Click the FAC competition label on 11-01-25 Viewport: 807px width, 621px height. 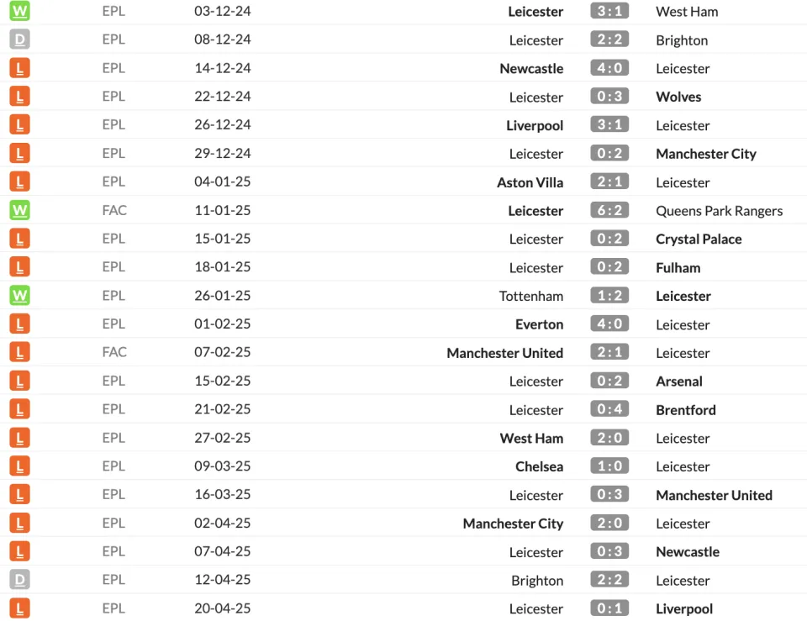point(114,210)
